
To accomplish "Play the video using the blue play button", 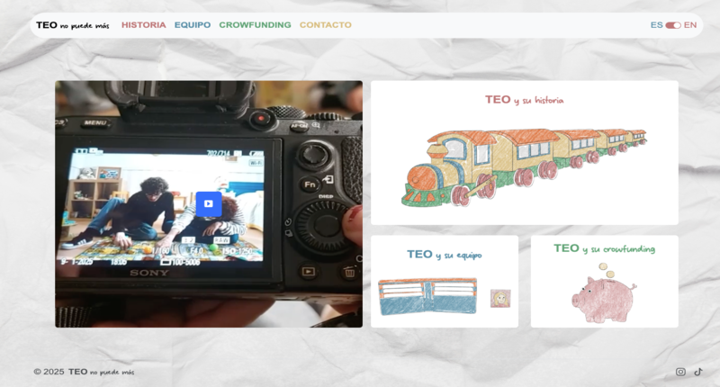I will pyautogui.click(x=208, y=203).
